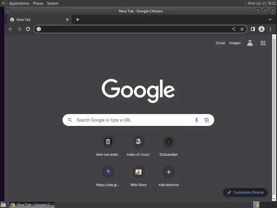Open the Places menu
Screen dimensions: 277x208
coord(38,3)
